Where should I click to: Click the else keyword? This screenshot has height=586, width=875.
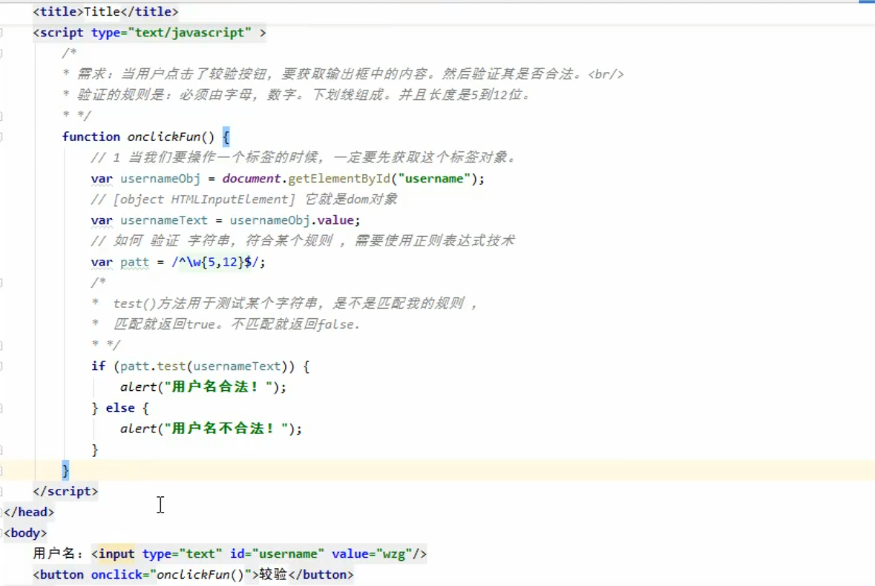(120, 408)
